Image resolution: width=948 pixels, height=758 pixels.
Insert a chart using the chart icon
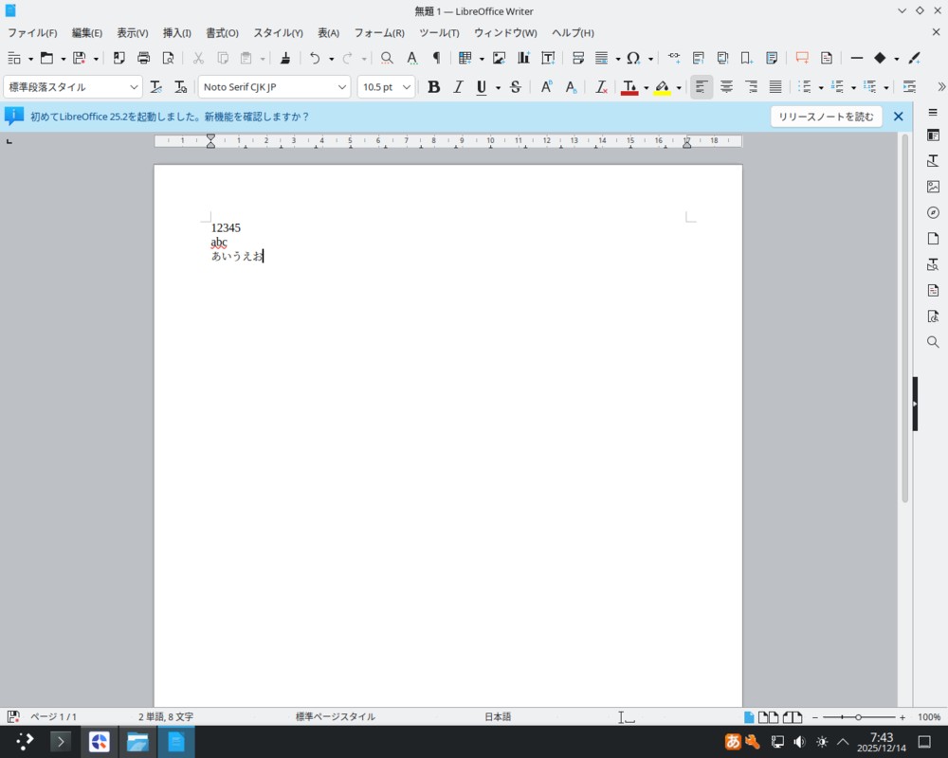(523, 58)
